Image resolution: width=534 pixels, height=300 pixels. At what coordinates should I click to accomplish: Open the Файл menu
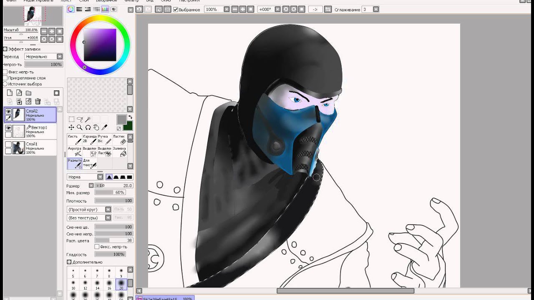(x=12, y=1)
